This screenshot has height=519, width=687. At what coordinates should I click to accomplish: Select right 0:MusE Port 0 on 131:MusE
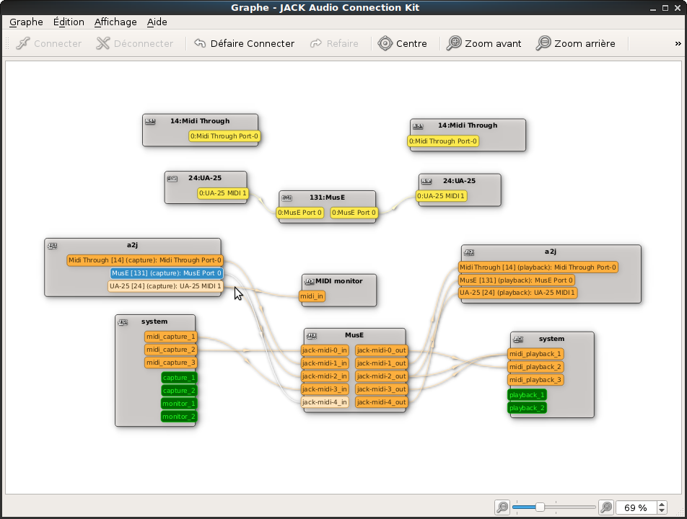[354, 213]
